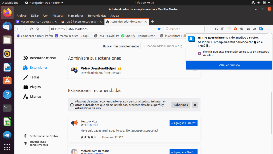The image size is (273, 154).
Task: Select Temas in the sidebar
Action: tap(31, 77)
